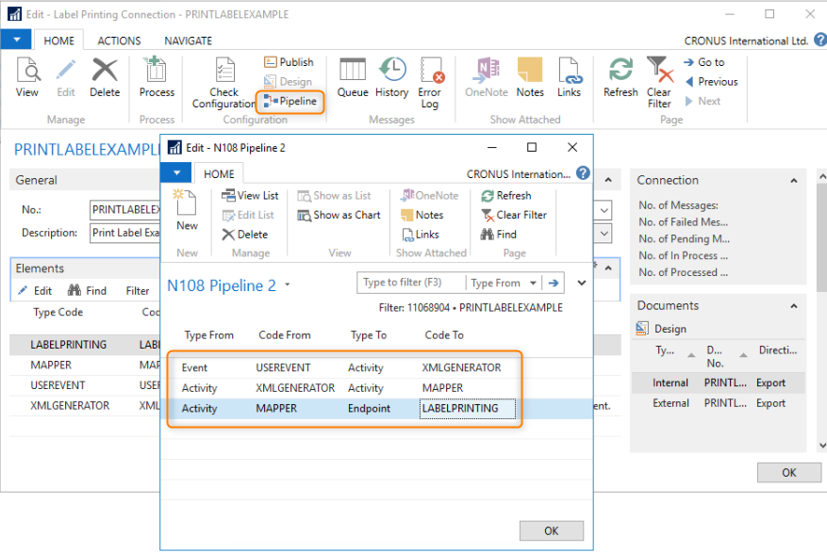Select HOME tab in pipeline dialog
Viewport: 827px width, 553px height.
click(x=219, y=173)
